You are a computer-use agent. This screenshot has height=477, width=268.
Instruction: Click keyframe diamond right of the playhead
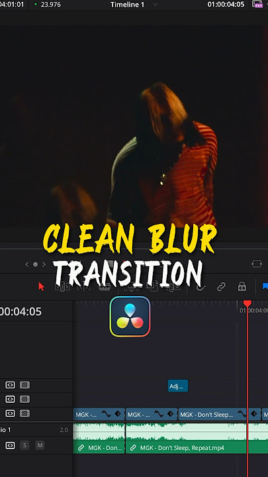tap(253, 414)
